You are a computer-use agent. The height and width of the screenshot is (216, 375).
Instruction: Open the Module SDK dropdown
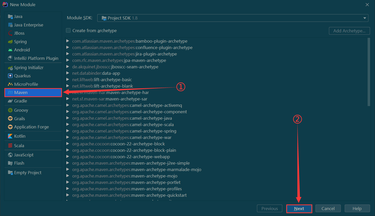(233, 18)
